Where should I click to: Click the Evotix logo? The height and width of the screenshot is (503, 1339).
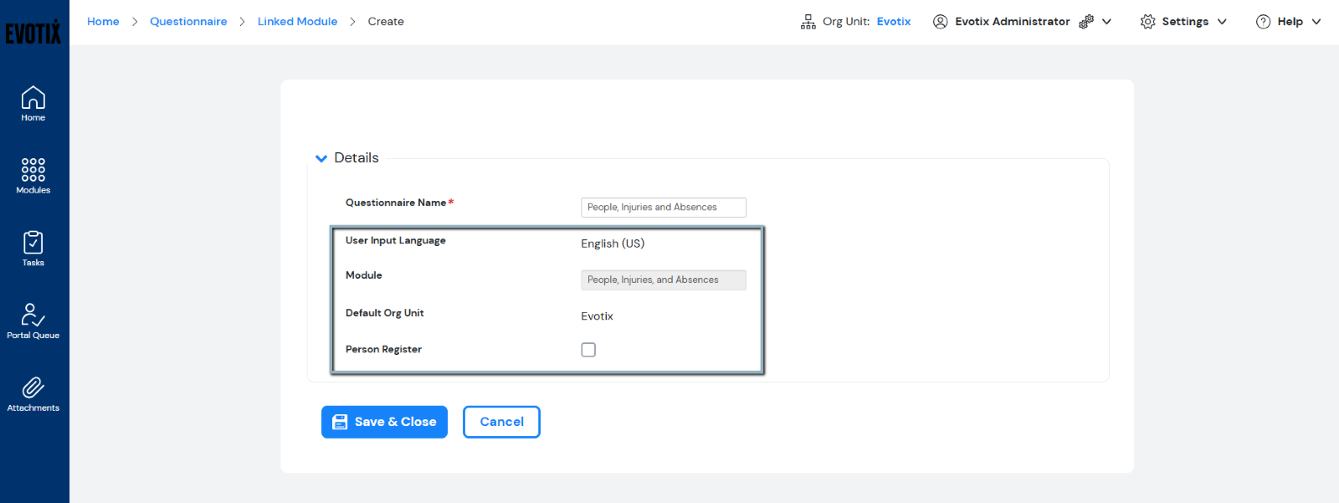(33, 32)
